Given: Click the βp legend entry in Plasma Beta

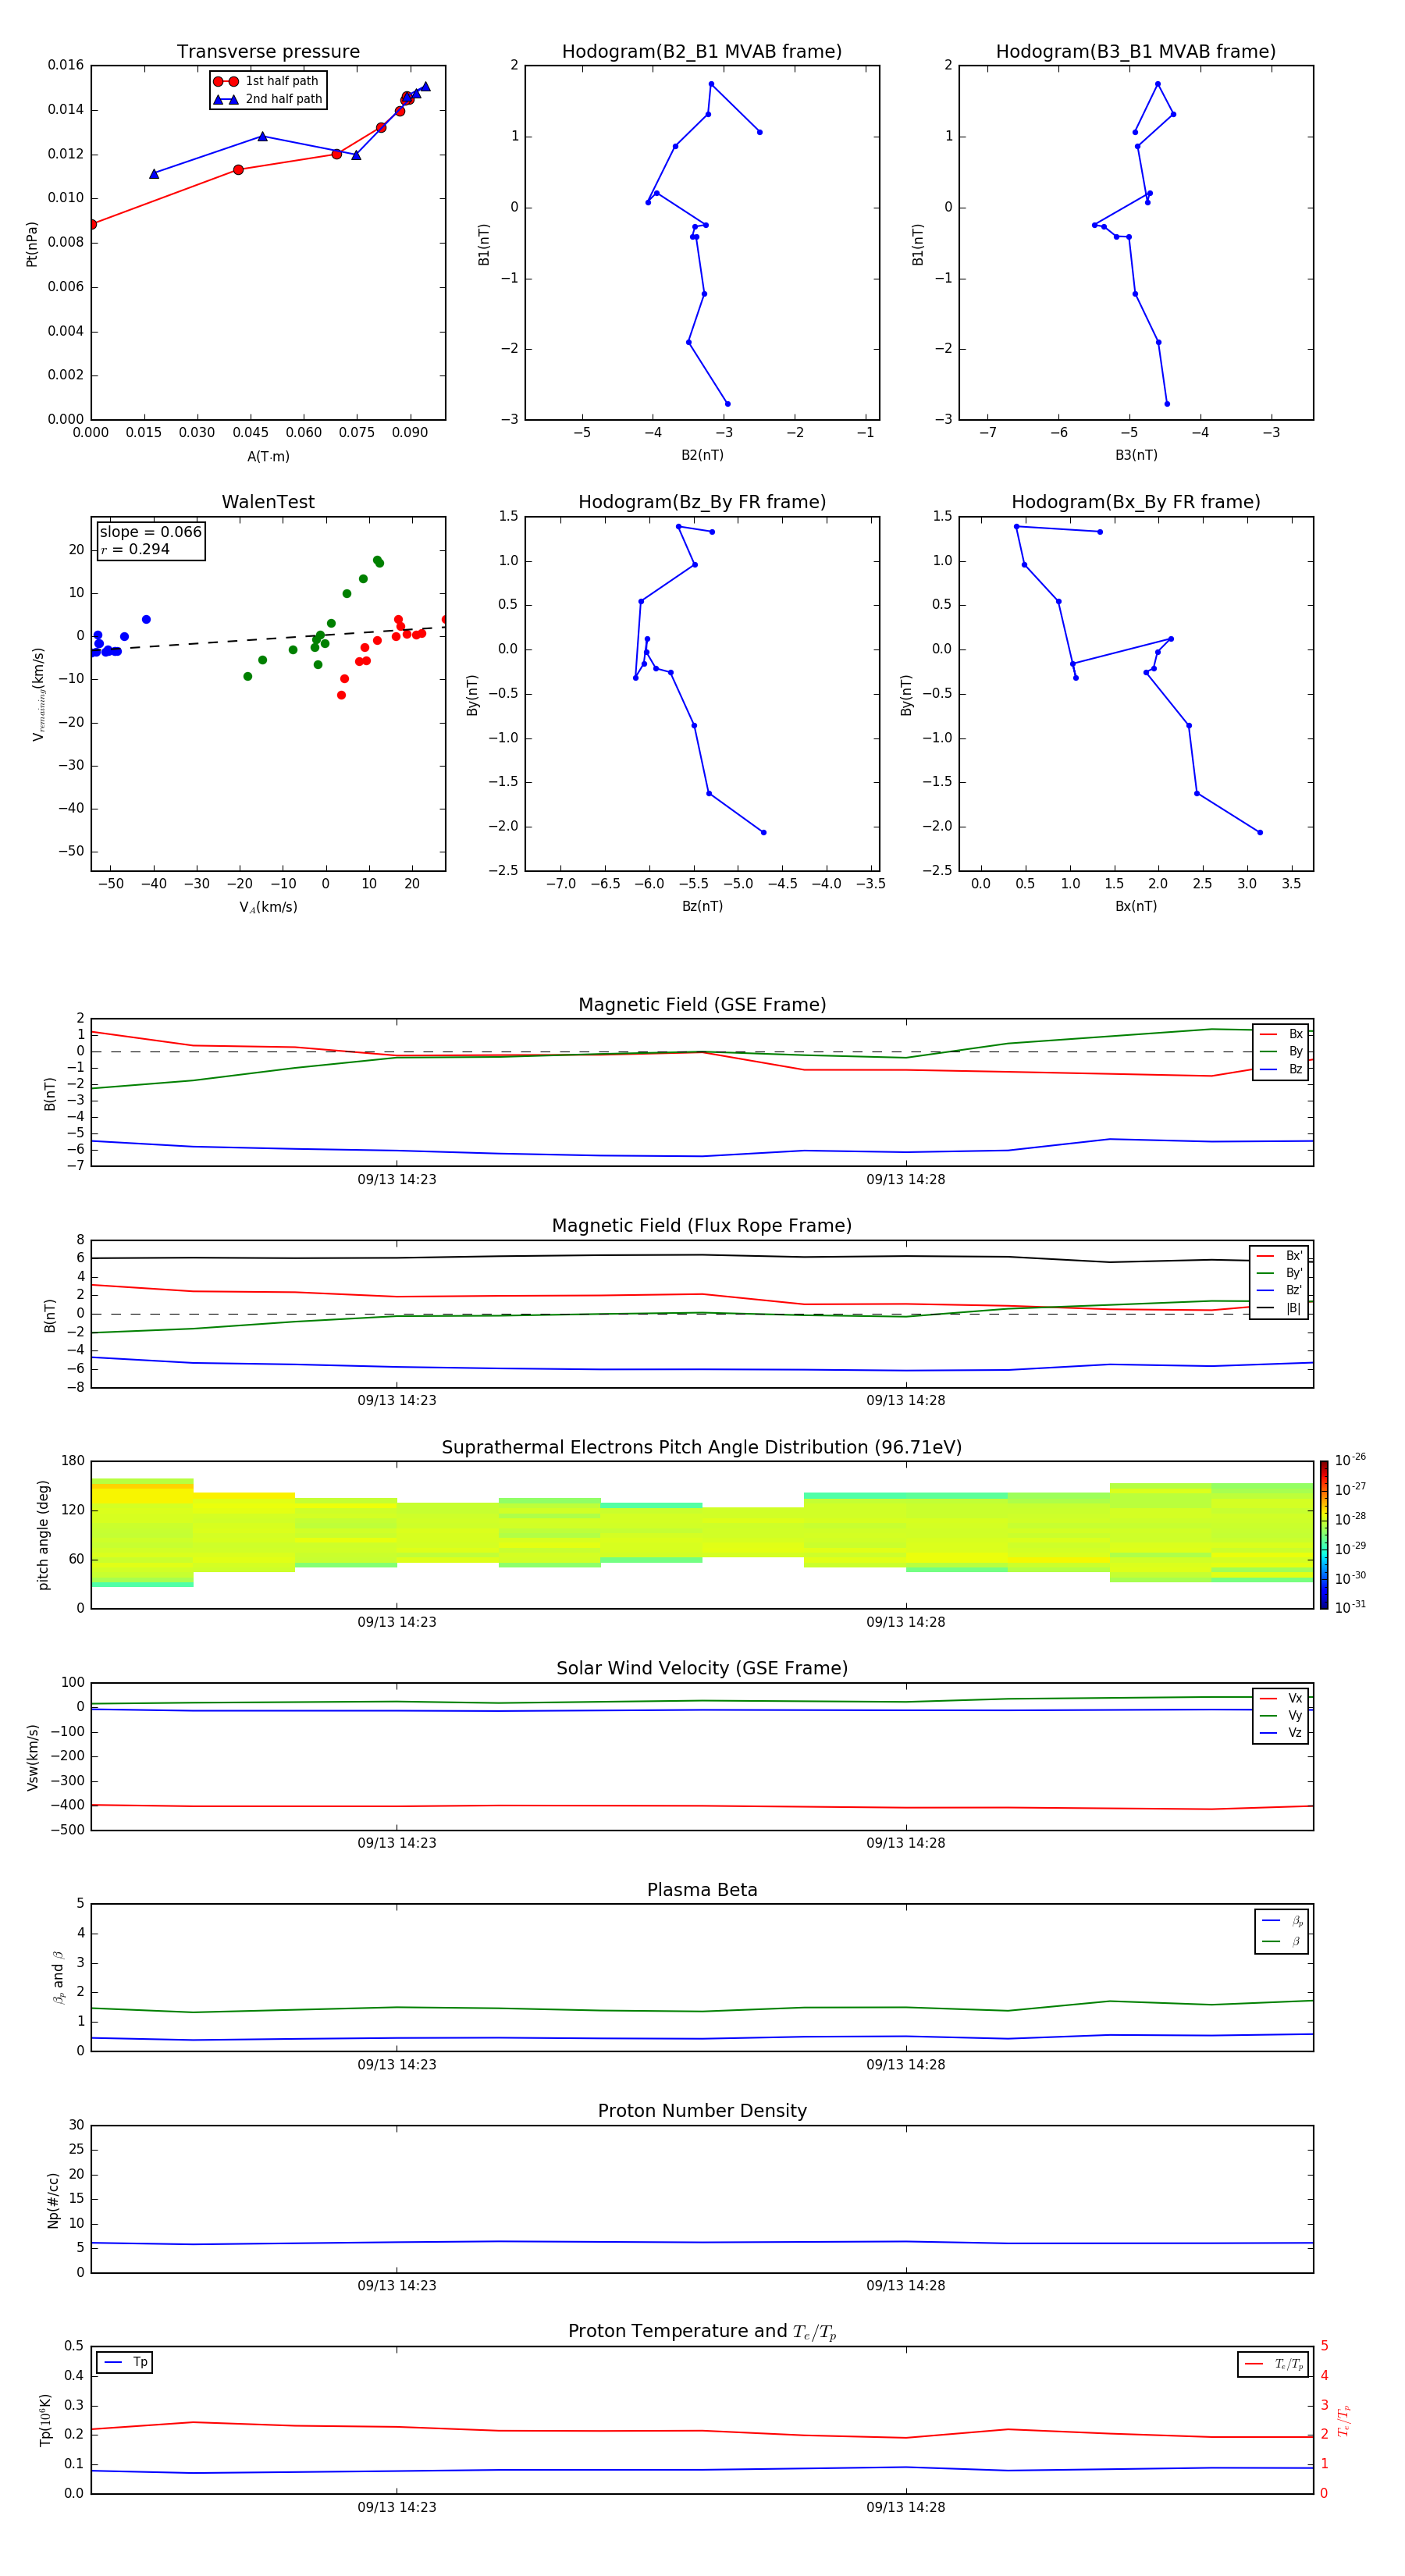Looking at the screenshot, I should point(1282,1921).
